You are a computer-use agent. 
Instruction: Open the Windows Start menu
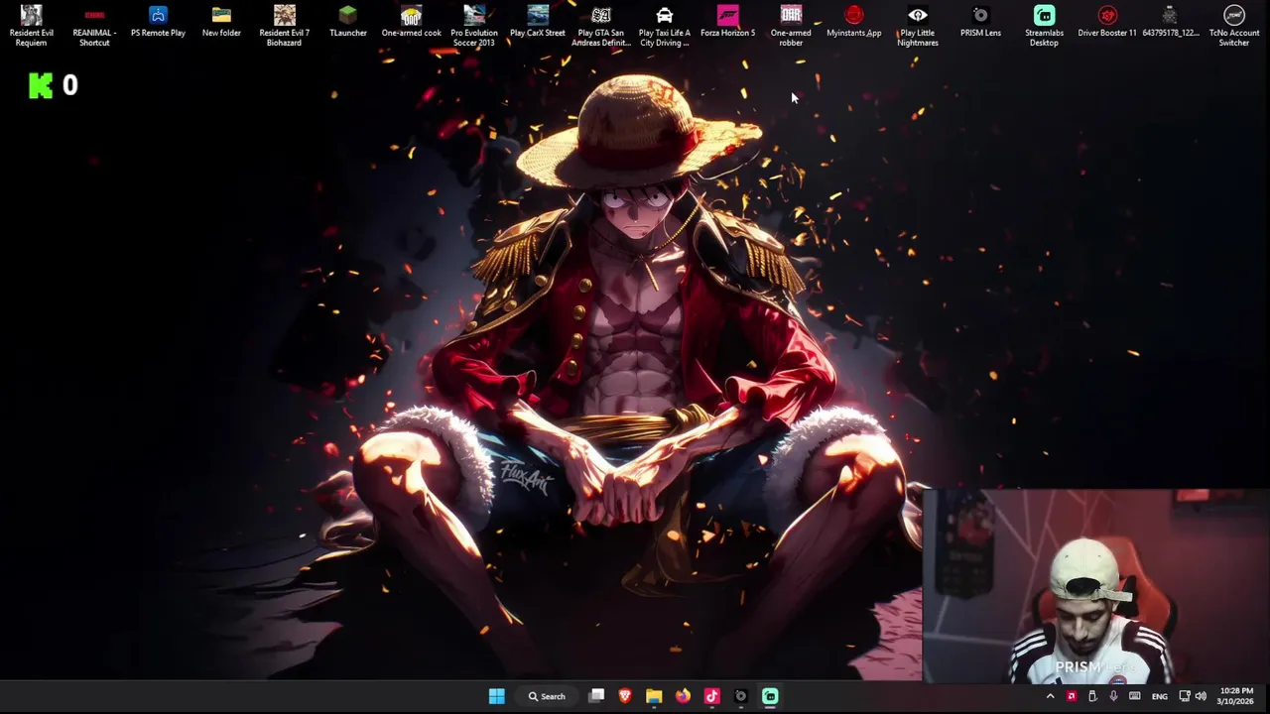point(497,696)
